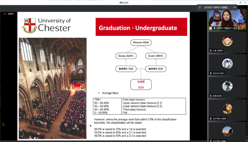The width and height of the screenshot is (248, 142).
Task: Click the muted microphone icon in the speaking bar
Action: coord(200,7)
